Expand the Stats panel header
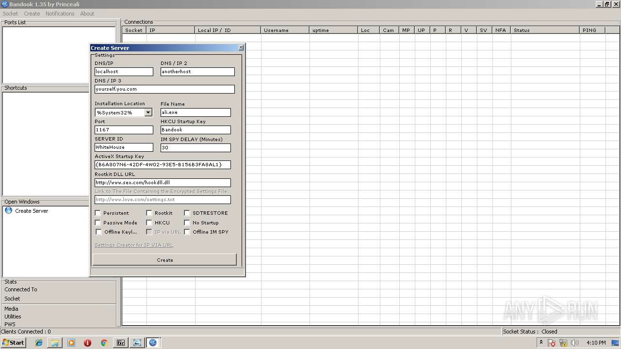621x349 pixels. coord(11,282)
